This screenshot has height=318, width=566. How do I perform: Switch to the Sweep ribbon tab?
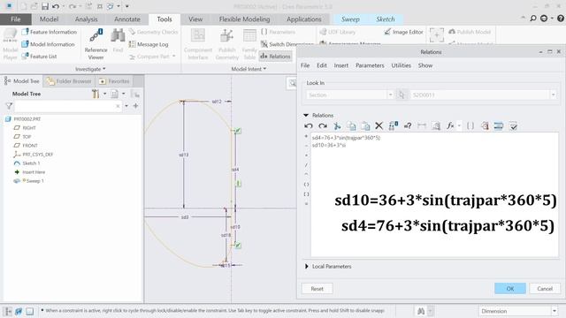pyautogui.click(x=350, y=19)
